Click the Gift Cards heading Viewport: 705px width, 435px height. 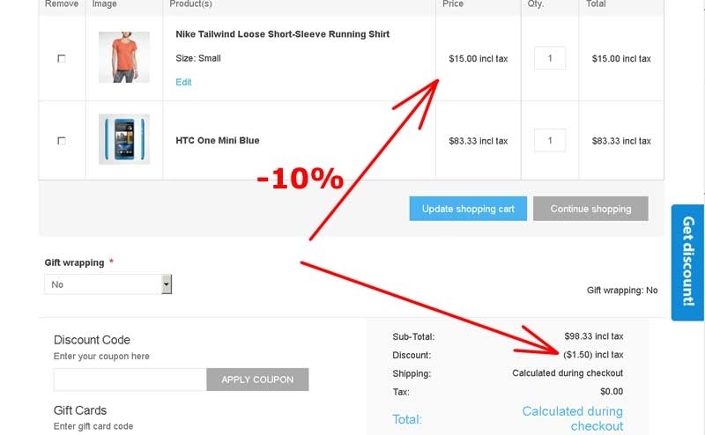point(80,410)
